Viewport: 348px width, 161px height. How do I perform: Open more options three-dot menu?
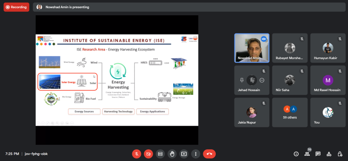(x=195, y=154)
